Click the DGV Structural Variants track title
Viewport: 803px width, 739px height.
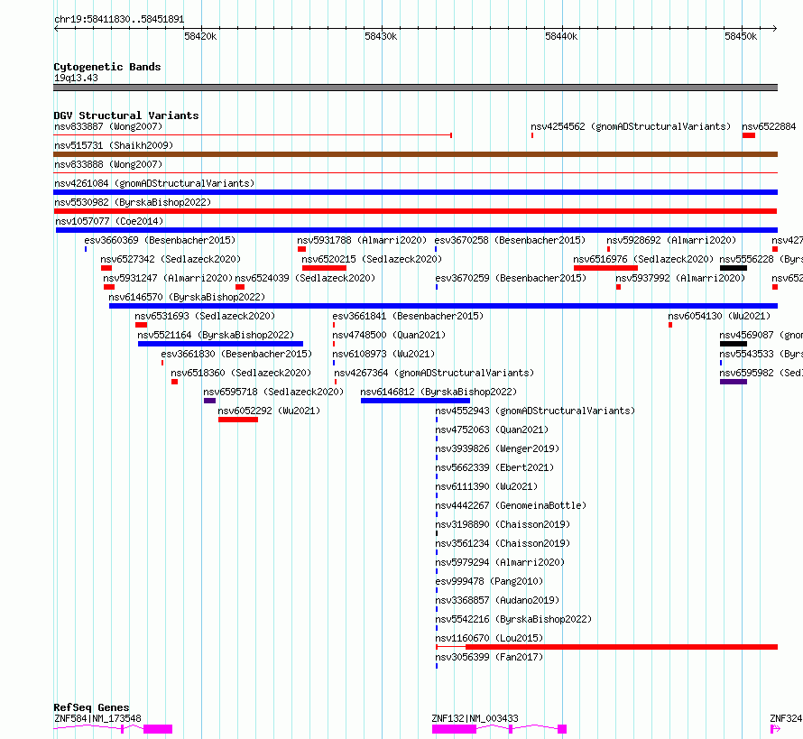[x=126, y=115]
